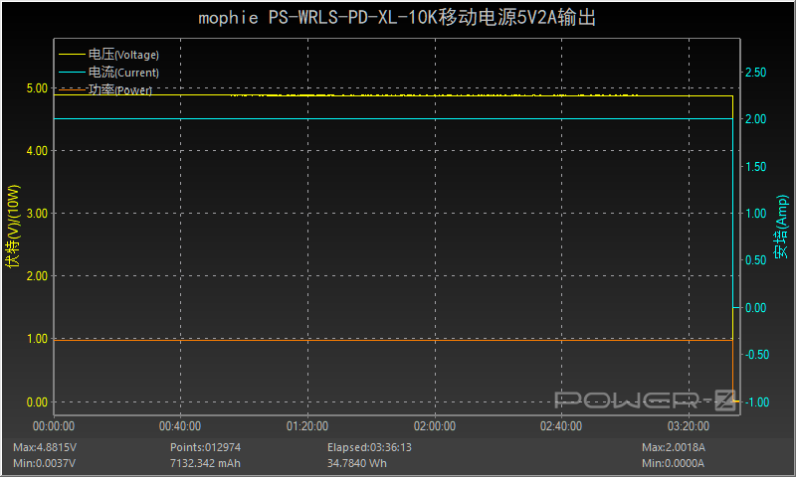Click the orange power legend line sample
Viewport: 796px width, 477px height.
tap(72, 89)
